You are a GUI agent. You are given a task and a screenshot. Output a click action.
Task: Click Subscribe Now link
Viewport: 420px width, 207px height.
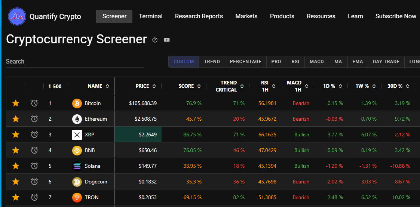[396, 16]
